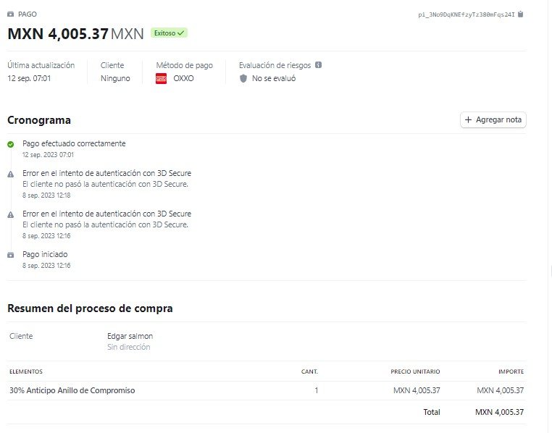Open the risk evaluation info icon

click(318, 65)
